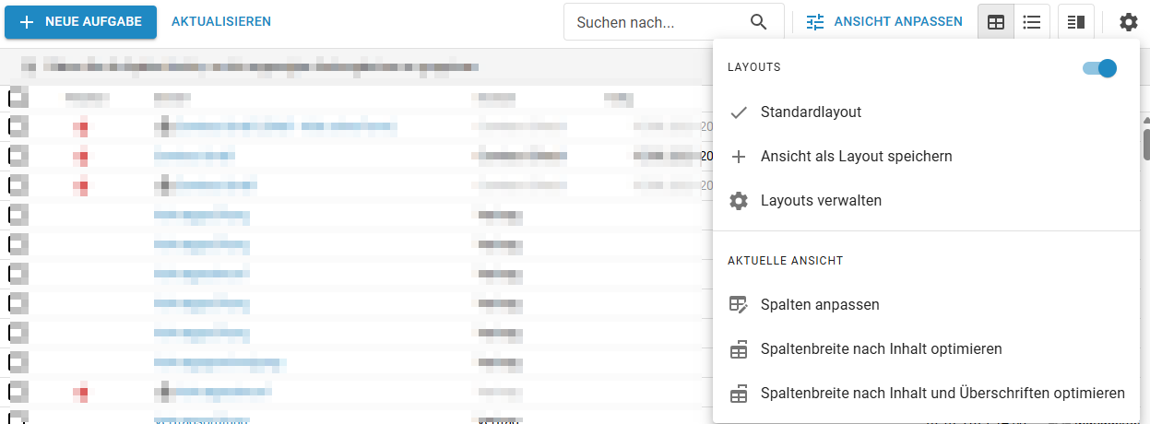Click gear icon beside Layouts verwalten

coord(739,201)
